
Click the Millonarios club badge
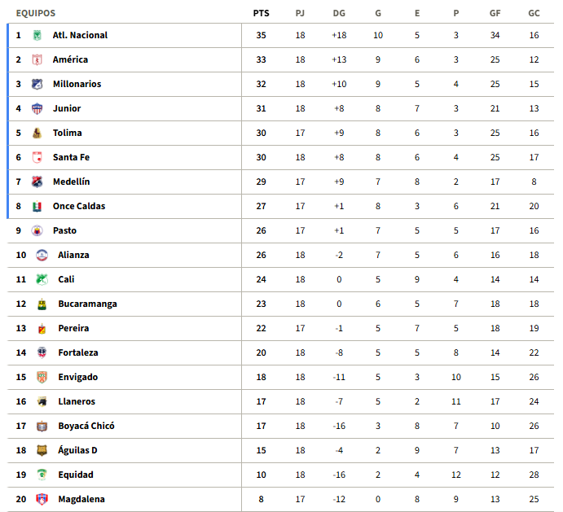[x=37, y=84]
